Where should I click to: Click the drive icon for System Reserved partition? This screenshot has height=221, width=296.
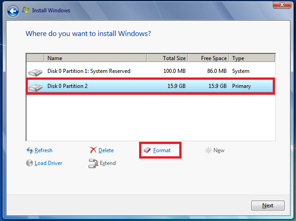coord(35,72)
